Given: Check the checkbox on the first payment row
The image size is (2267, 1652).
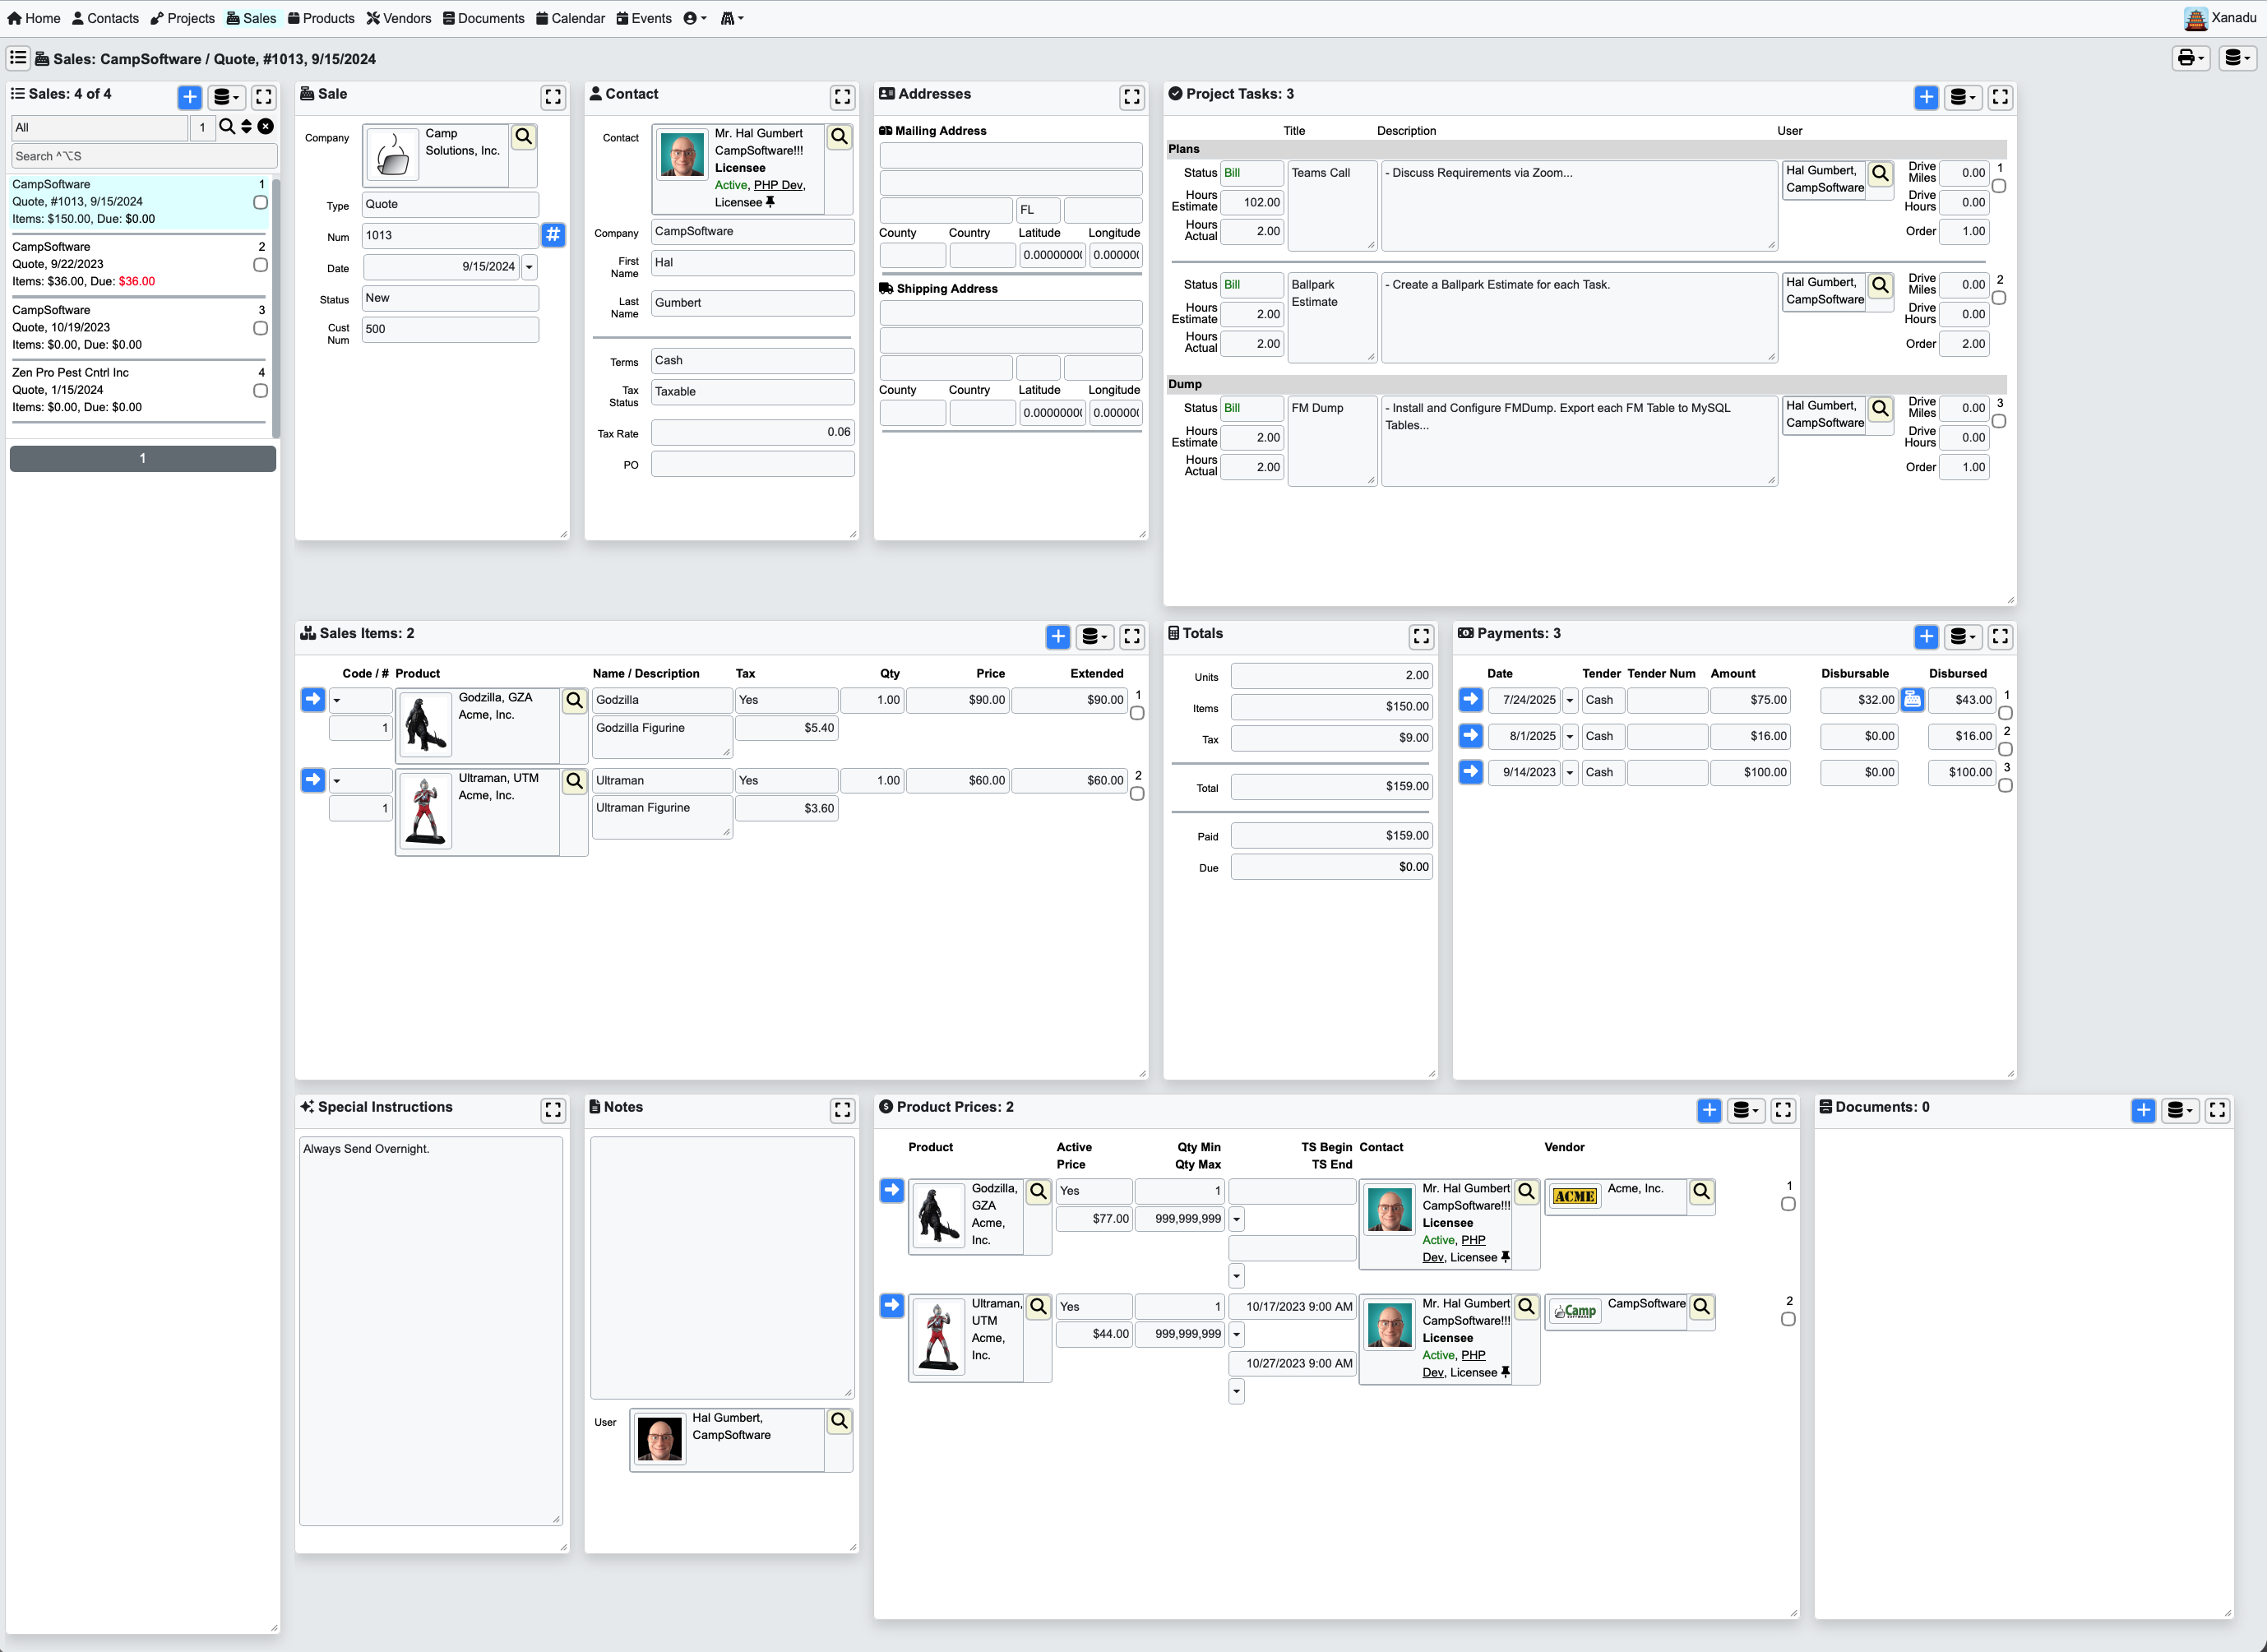Looking at the screenshot, I should click(x=2006, y=713).
